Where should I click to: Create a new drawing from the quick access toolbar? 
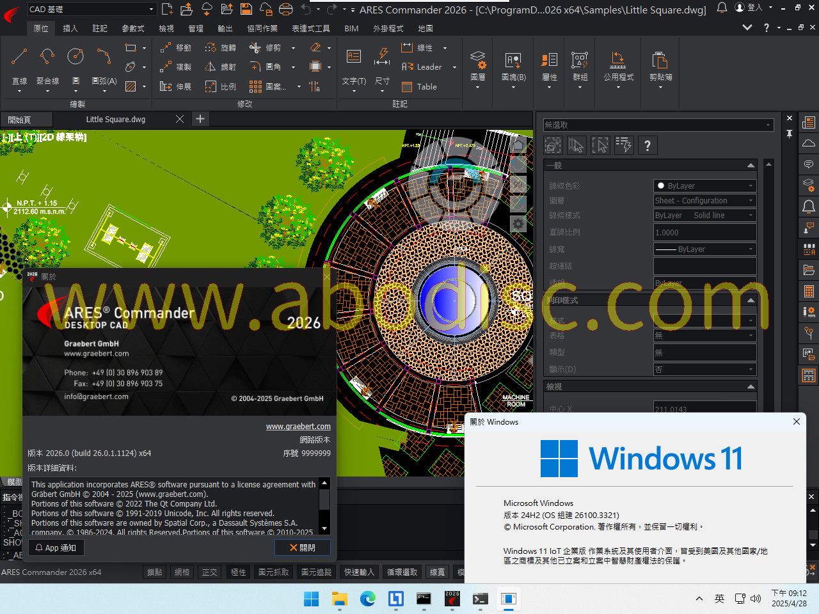(167, 9)
